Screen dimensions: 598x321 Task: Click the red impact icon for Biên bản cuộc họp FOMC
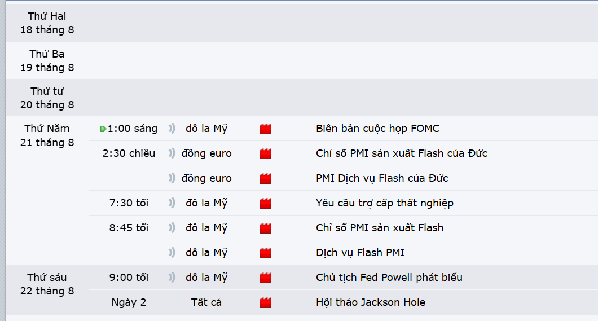point(265,129)
